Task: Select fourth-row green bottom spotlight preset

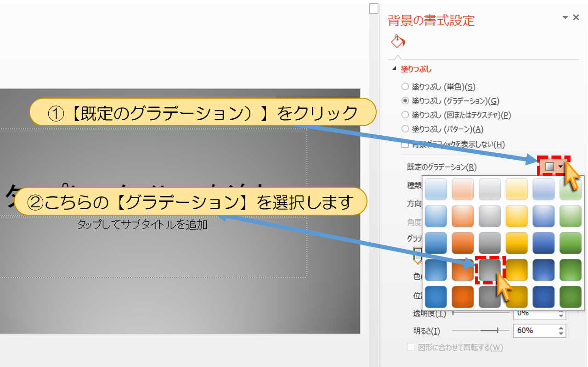Action: coord(571,270)
